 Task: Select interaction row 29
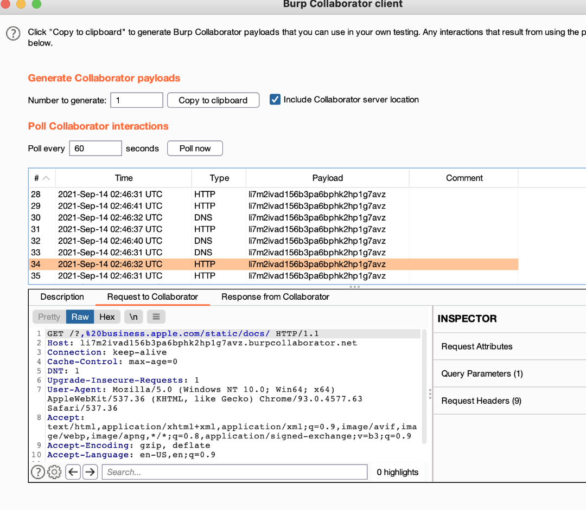(x=273, y=206)
